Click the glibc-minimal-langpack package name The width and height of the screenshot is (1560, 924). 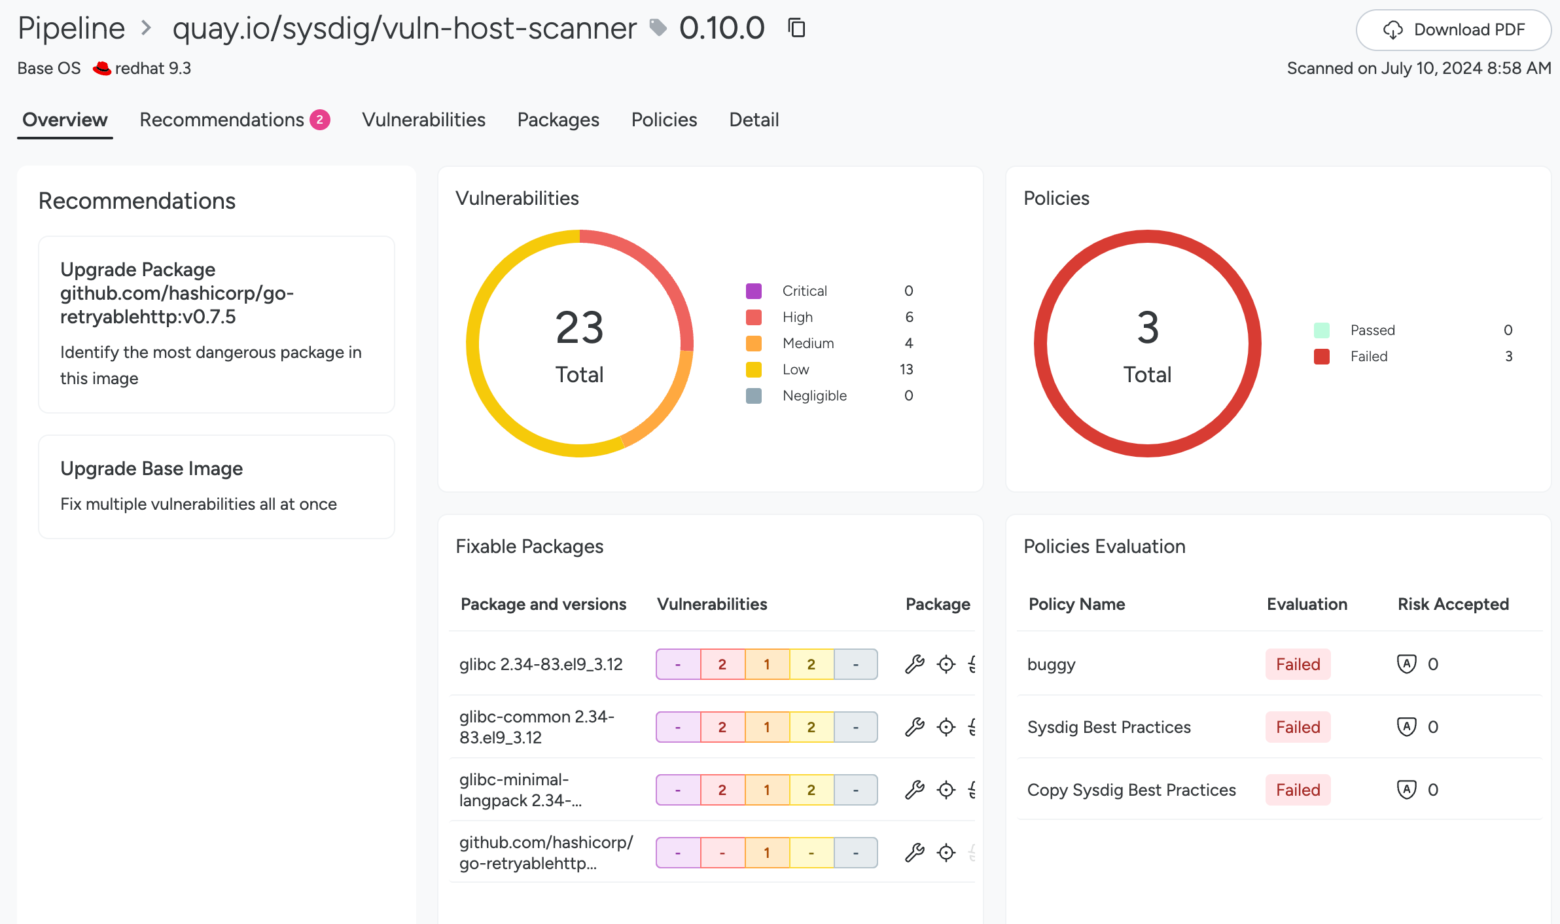click(x=521, y=790)
